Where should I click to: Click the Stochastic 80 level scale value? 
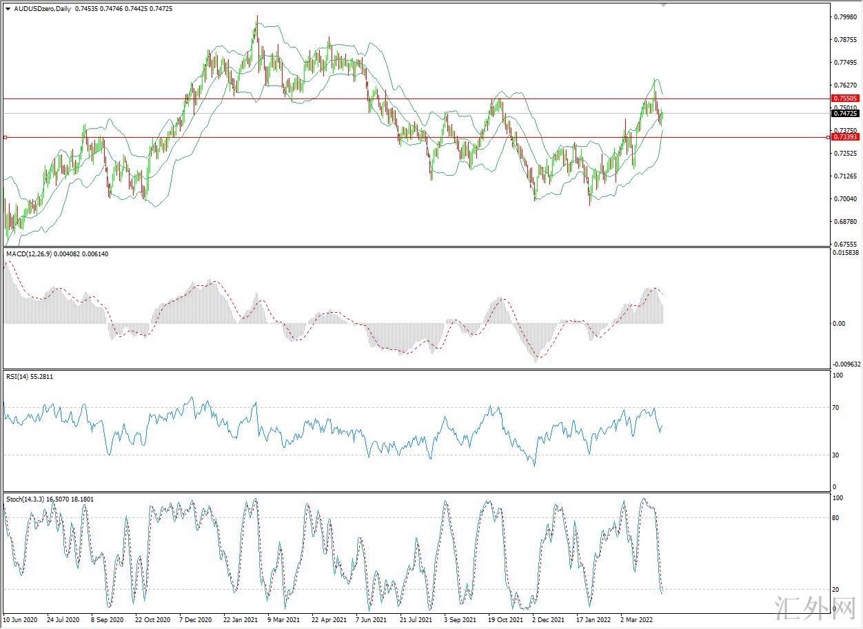click(x=836, y=518)
